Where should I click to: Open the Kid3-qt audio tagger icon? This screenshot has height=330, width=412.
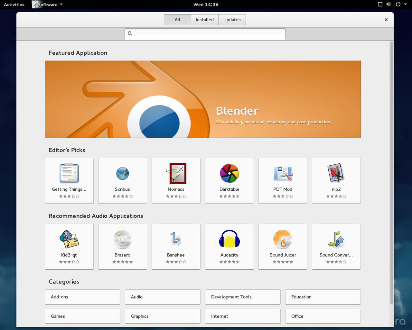point(69,239)
